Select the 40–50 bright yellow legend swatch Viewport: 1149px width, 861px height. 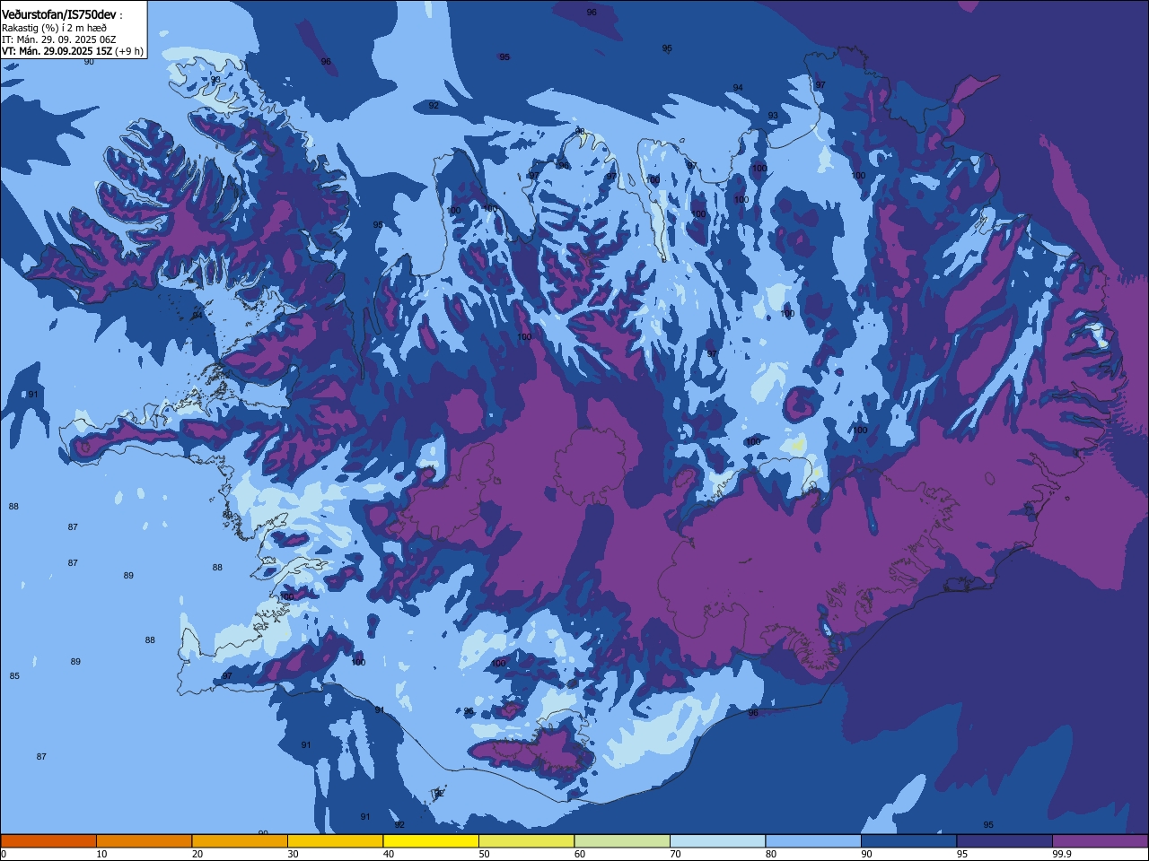[431, 841]
